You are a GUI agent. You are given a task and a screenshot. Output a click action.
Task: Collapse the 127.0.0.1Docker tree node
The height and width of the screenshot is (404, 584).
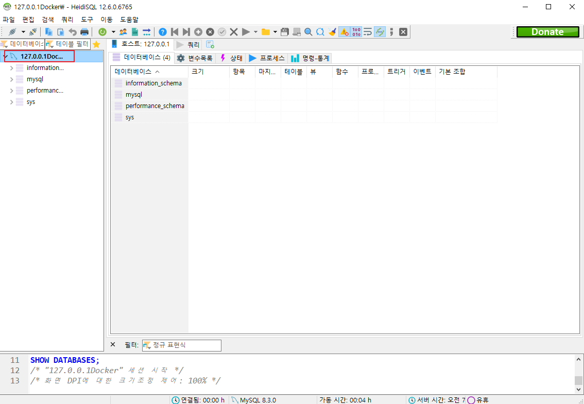(5, 56)
